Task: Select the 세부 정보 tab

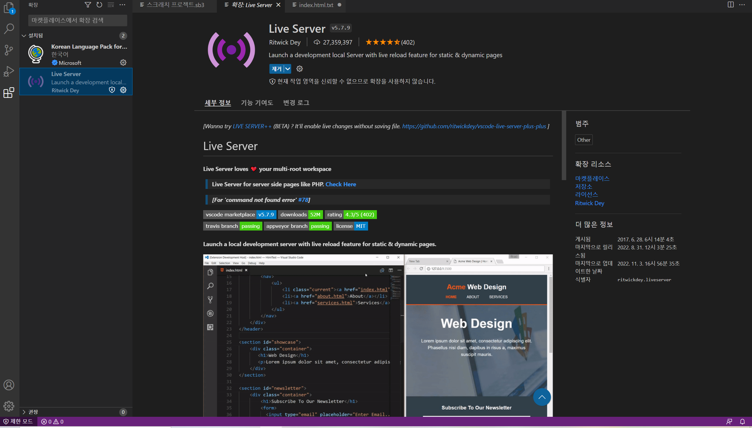Action: click(x=218, y=103)
